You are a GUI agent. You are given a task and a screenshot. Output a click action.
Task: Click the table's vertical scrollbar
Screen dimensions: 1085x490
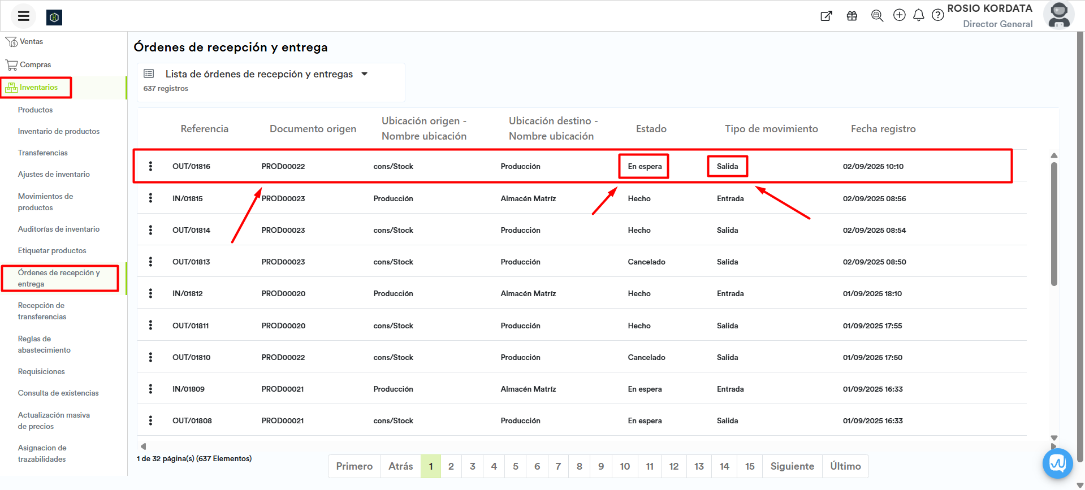[1054, 226]
